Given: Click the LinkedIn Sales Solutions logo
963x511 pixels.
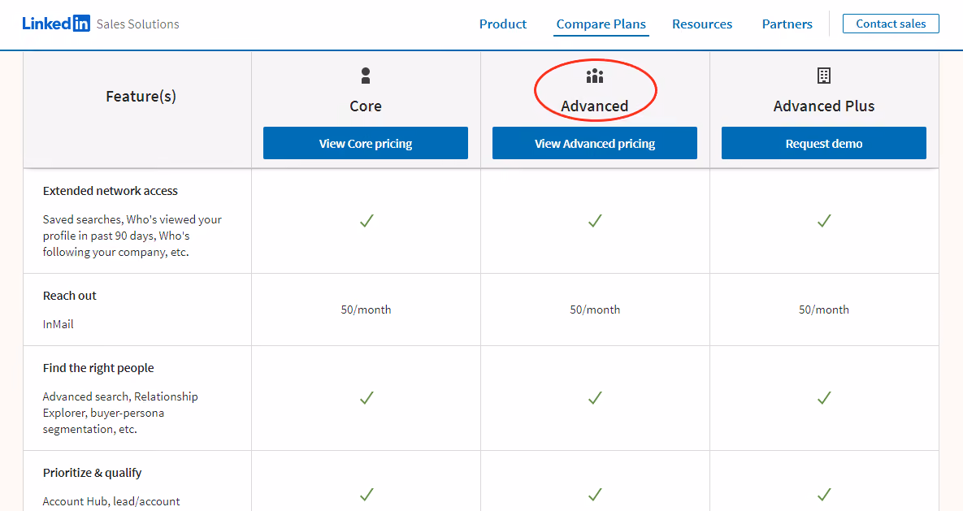Looking at the screenshot, I should (x=101, y=24).
